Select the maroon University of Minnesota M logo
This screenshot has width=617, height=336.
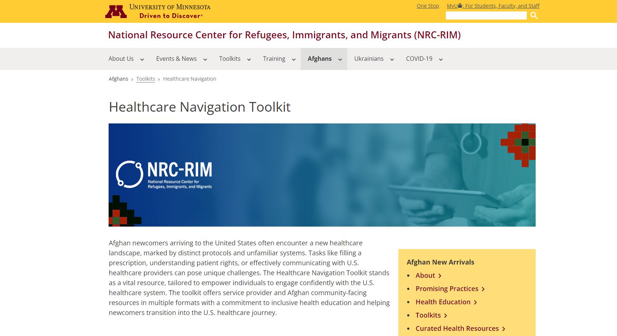116,11
